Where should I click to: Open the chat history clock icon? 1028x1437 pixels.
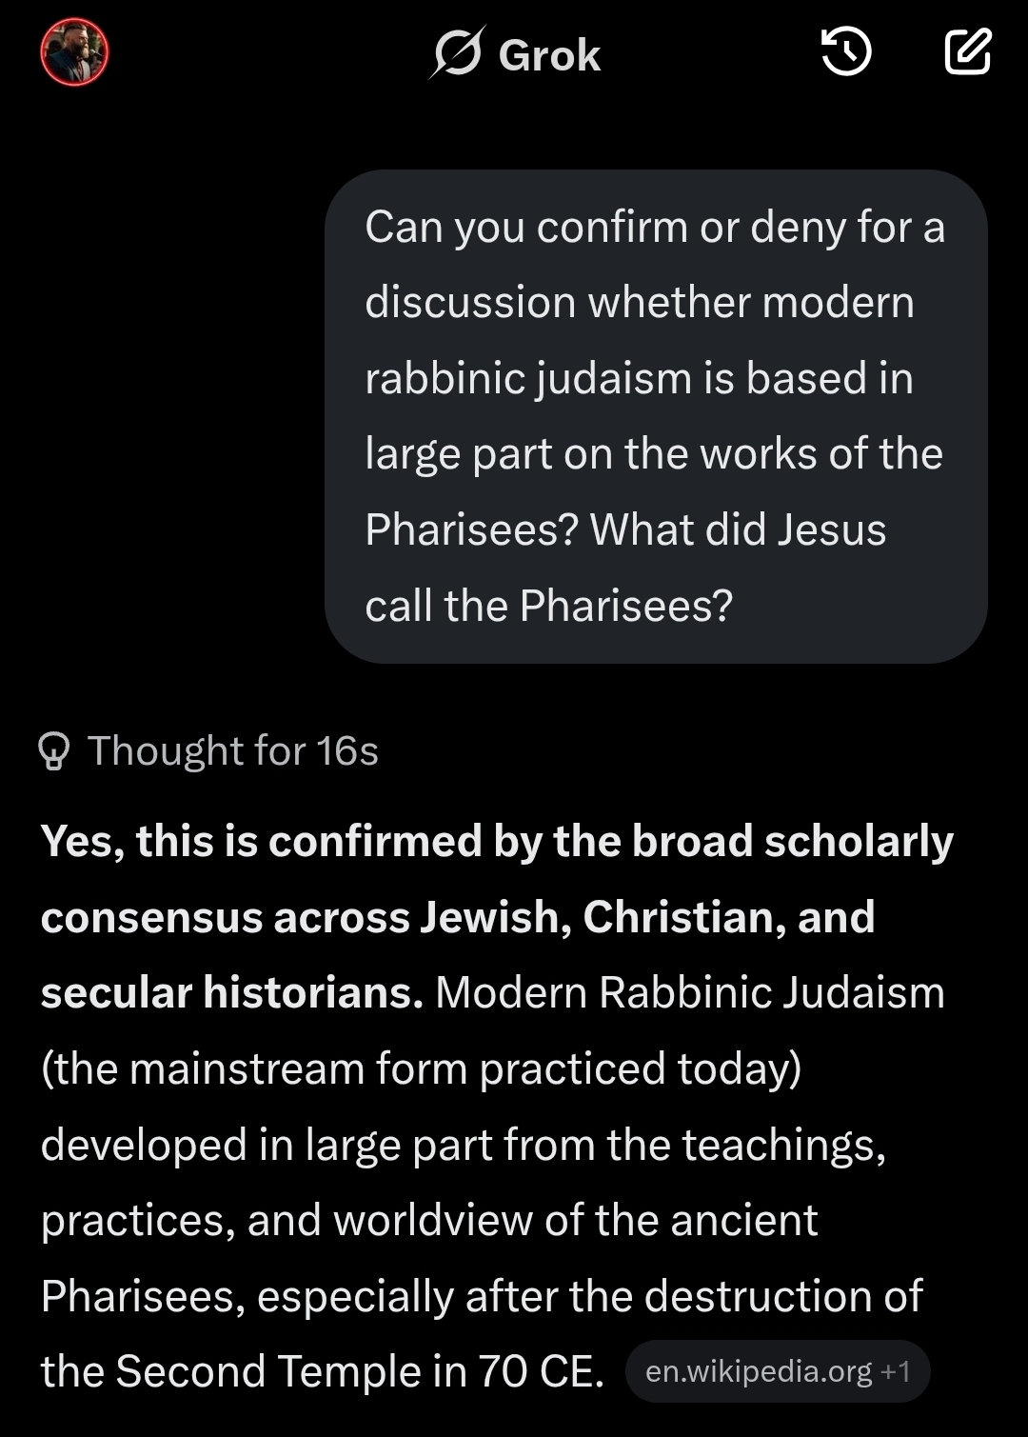pyautogui.click(x=845, y=51)
